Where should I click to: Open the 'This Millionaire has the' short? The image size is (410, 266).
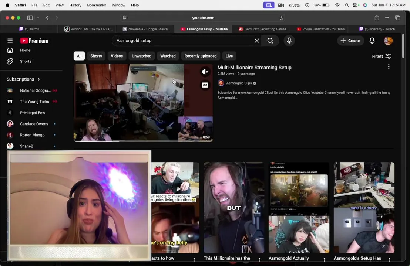233,208
